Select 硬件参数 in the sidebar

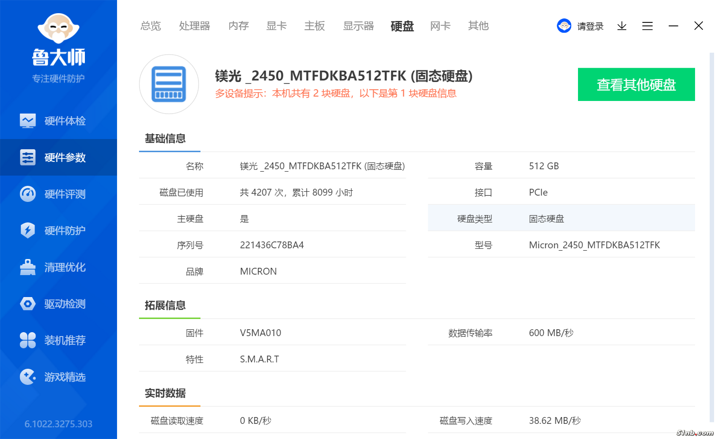point(59,157)
